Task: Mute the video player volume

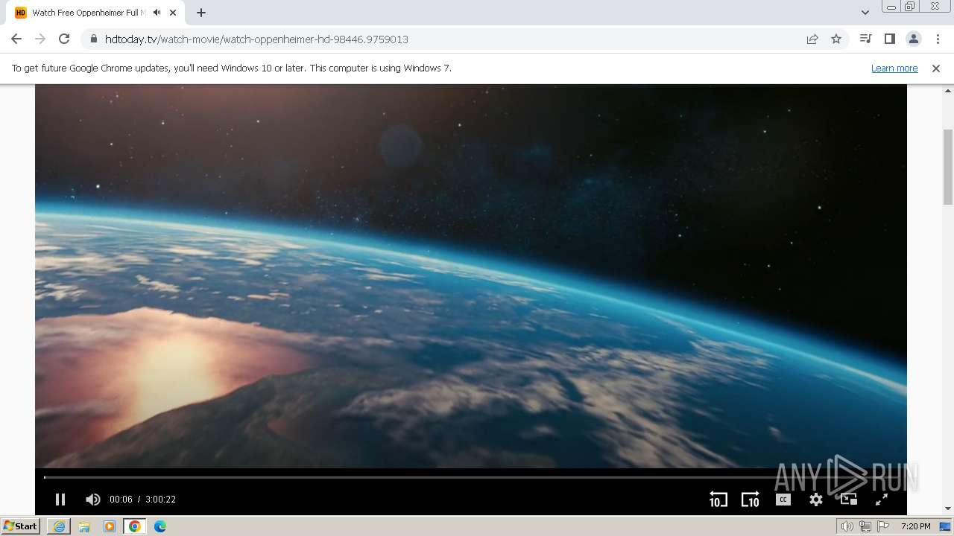Action: (x=92, y=500)
